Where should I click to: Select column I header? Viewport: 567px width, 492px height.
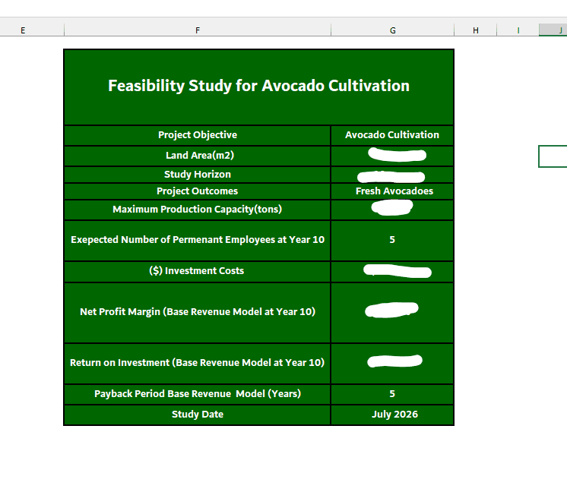pyautogui.click(x=518, y=30)
